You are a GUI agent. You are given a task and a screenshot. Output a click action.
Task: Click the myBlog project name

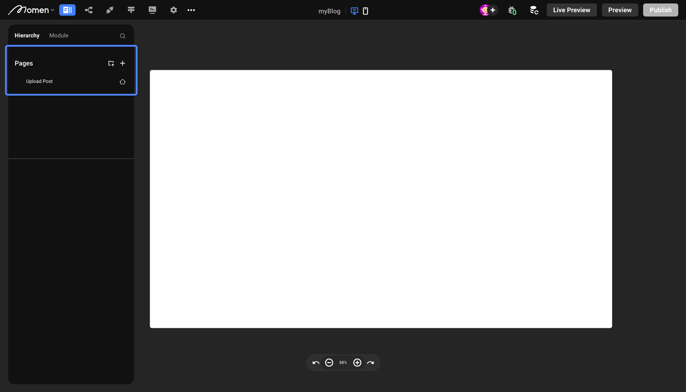coord(329,11)
